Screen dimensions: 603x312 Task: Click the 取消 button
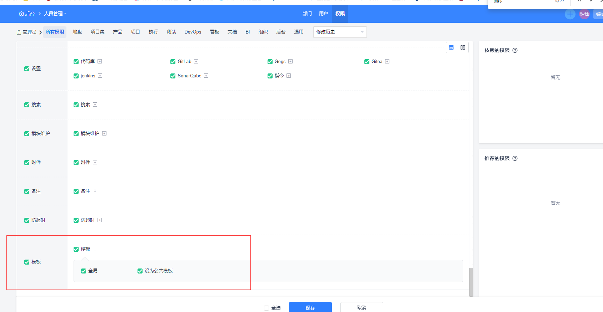[362, 307]
